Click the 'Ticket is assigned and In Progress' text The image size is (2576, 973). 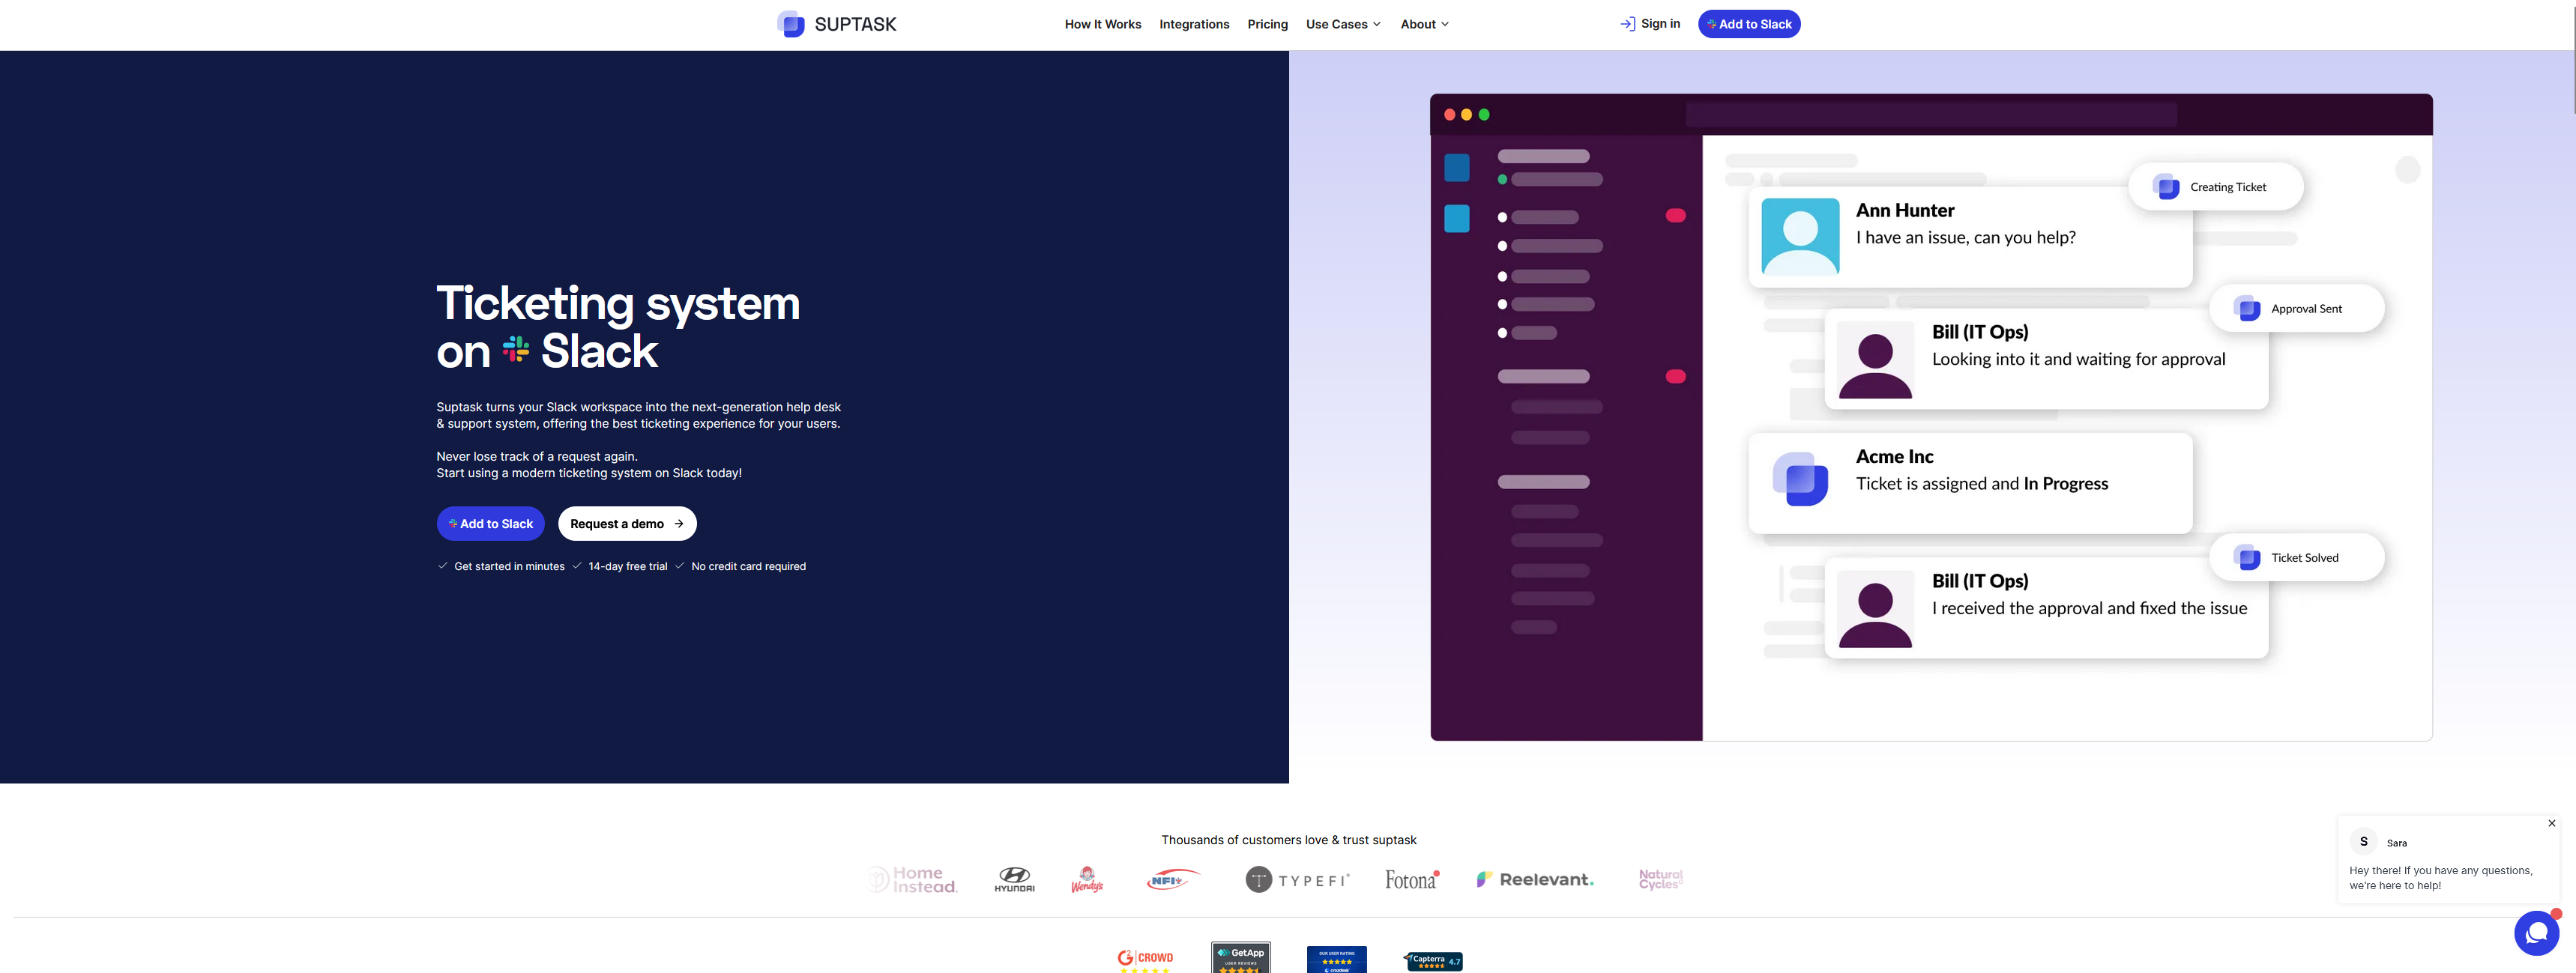point(1981,483)
